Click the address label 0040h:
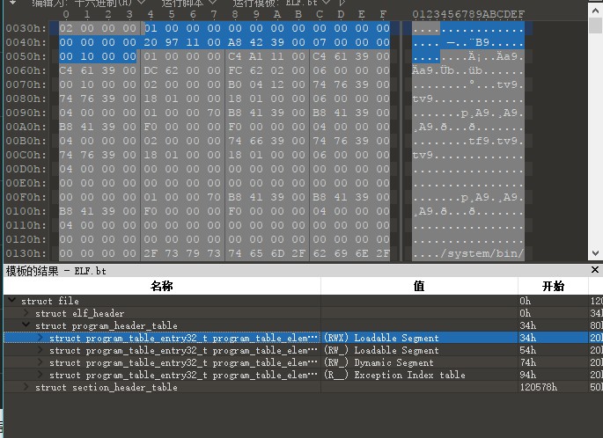603x438 pixels. click(x=26, y=42)
